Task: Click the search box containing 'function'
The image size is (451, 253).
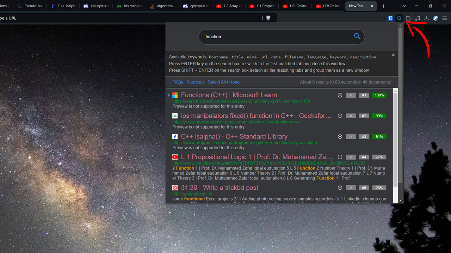Action: (x=275, y=37)
